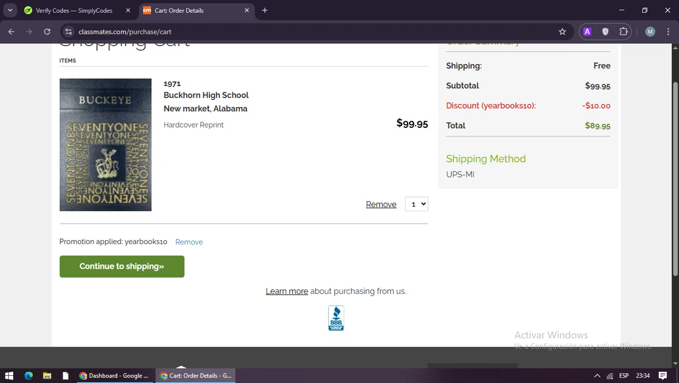This screenshot has height=383, width=679.
Task: Click the BBB accreditation badge
Action: (336, 318)
